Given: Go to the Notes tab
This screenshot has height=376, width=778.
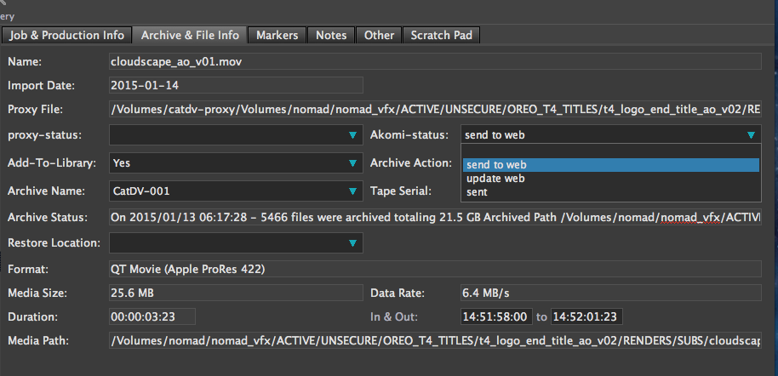Looking at the screenshot, I should pyautogui.click(x=331, y=35).
